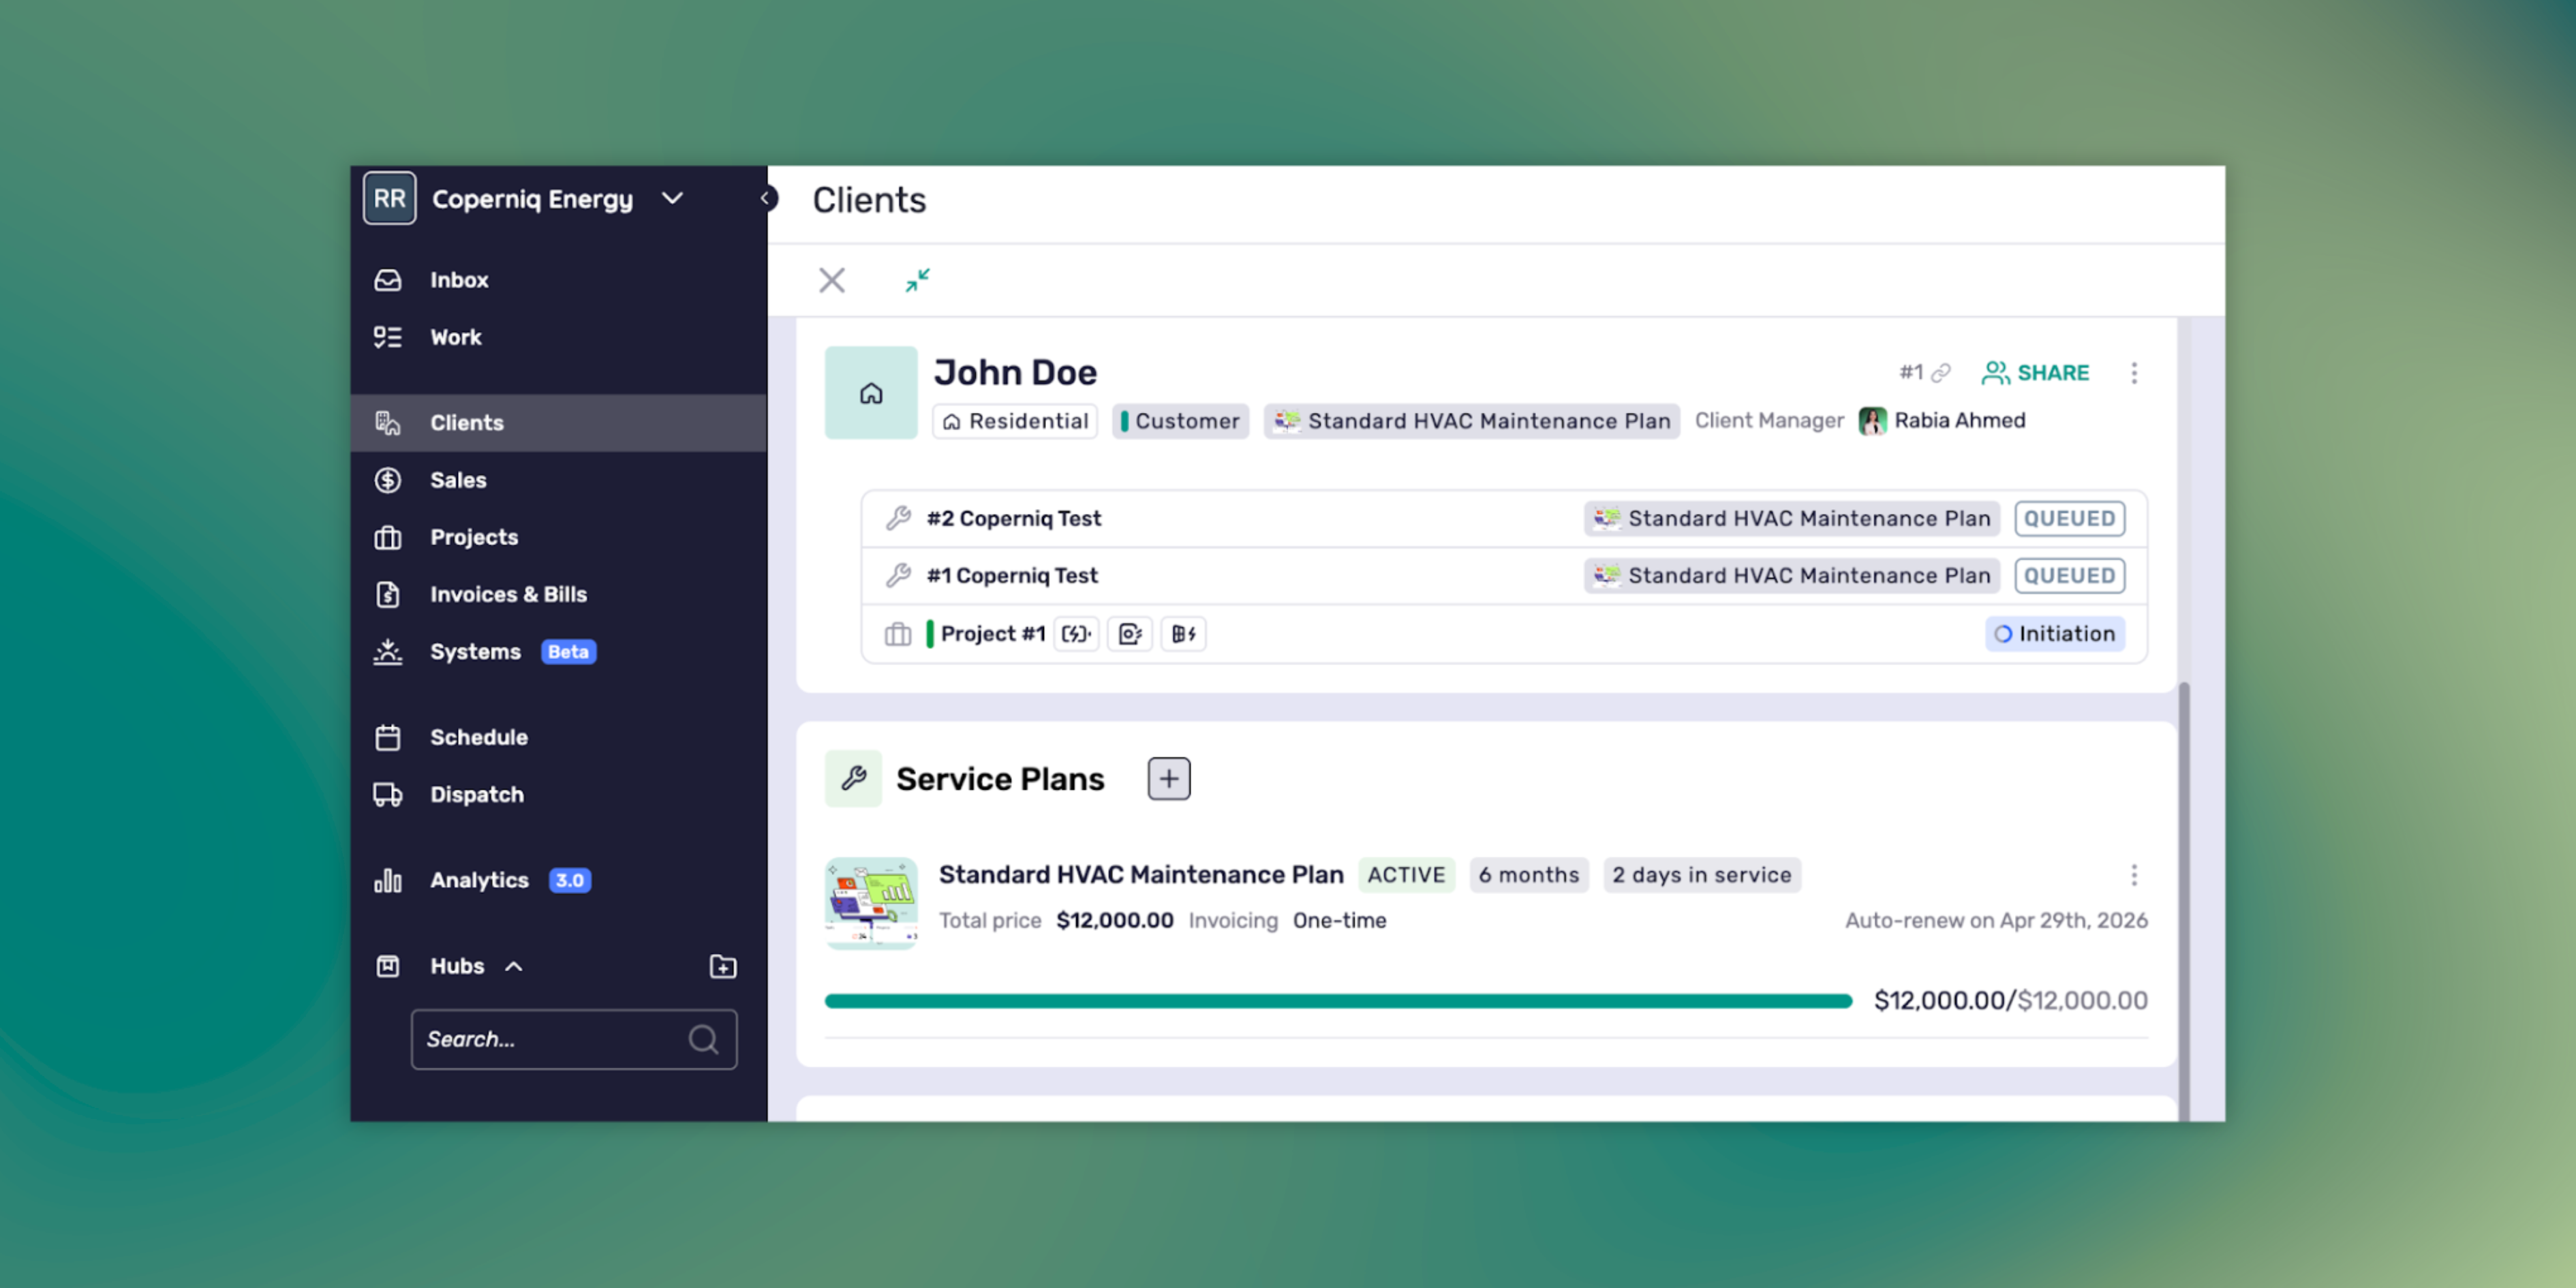
Task: Open Standard HVAC plan three-dot menu
Action: pos(2133,875)
